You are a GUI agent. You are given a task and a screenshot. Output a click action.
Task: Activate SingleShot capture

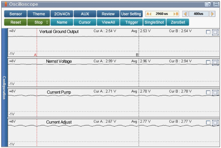coord(154,22)
